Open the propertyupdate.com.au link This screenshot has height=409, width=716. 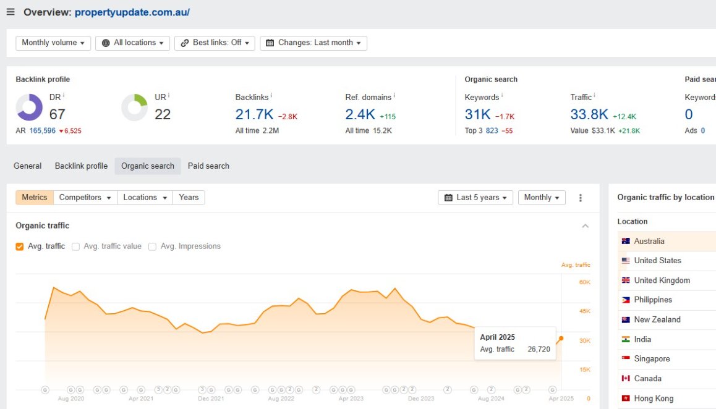[x=132, y=12]
